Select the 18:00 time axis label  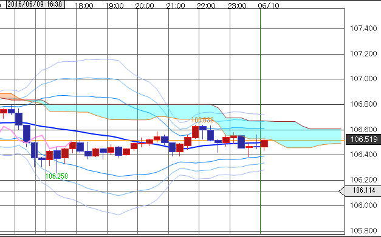(x=84, y=6)
